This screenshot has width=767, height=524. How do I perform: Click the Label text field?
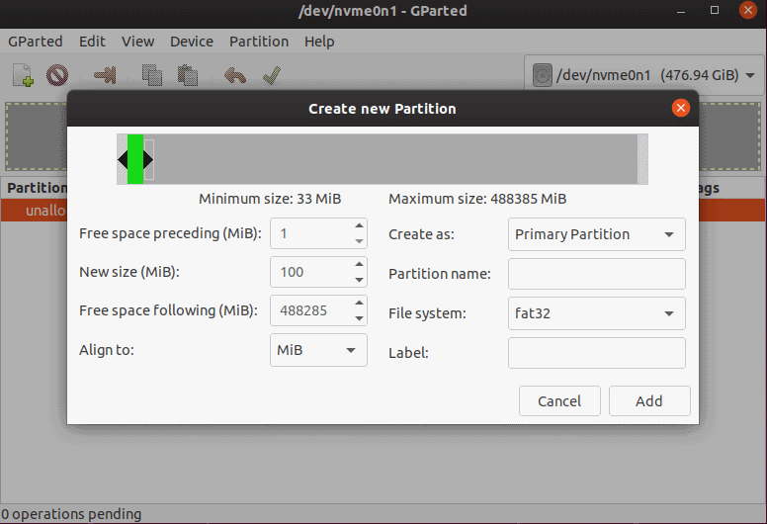tap(596, 353)
